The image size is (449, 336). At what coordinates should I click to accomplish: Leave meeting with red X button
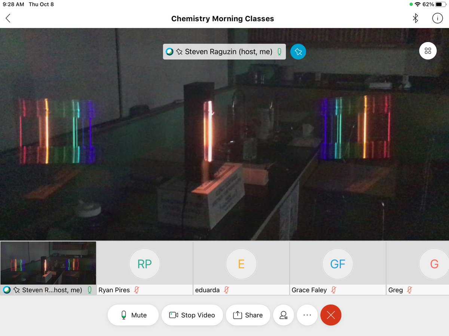tap(331, 315)
